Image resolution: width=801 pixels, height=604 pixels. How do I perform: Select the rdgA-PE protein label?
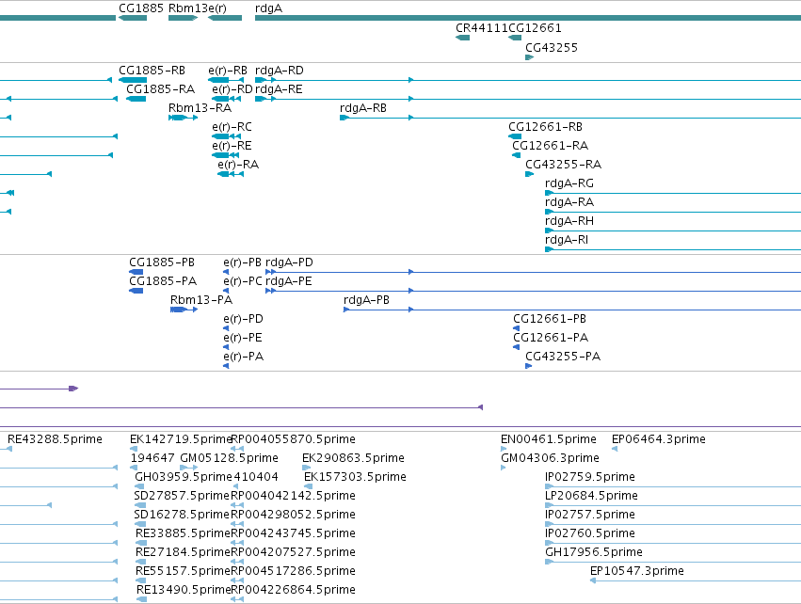click(x=289, y=281)
